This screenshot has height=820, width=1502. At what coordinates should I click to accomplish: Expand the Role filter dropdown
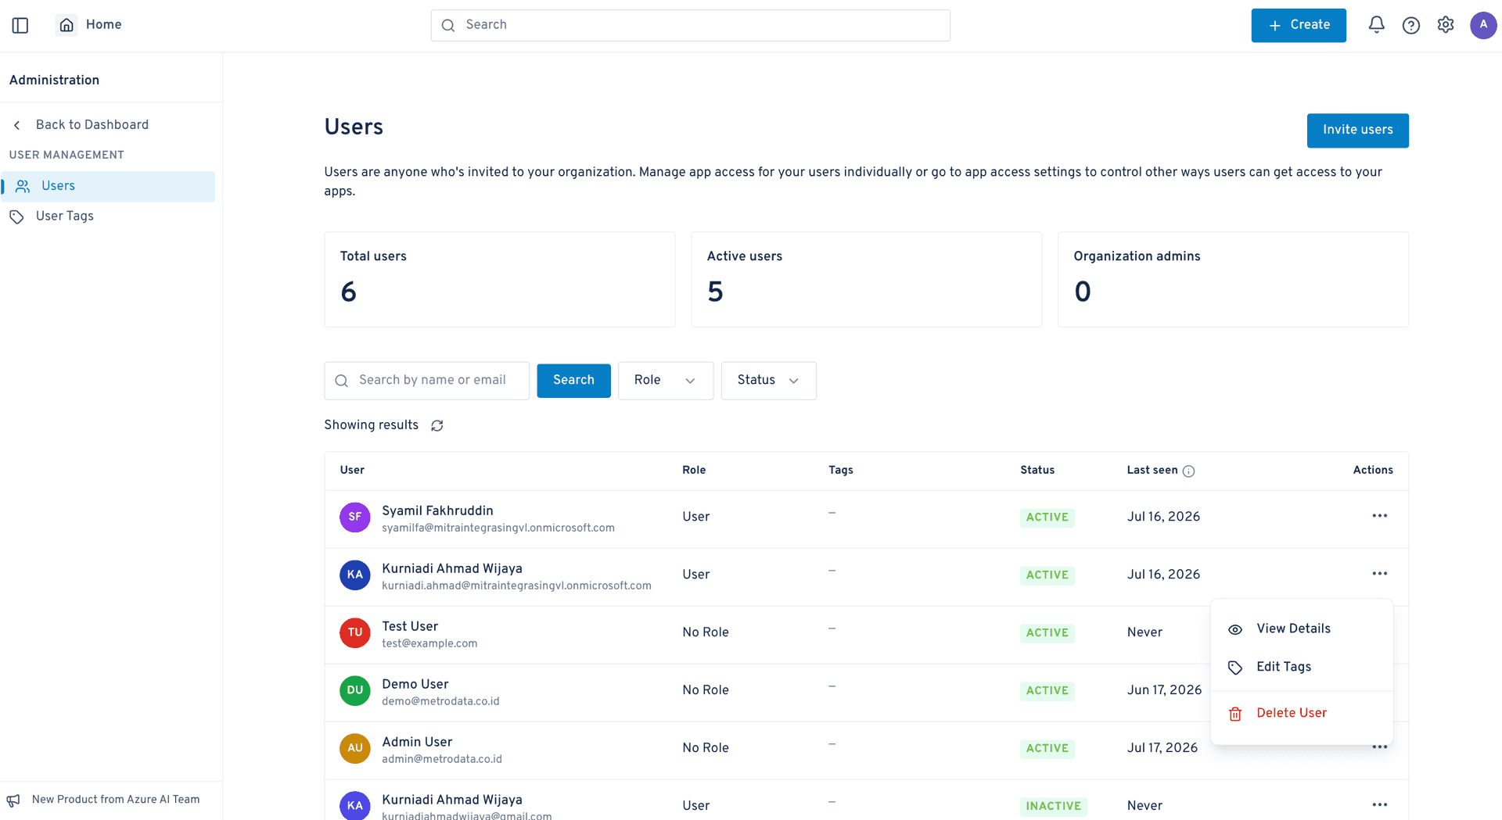665,381
